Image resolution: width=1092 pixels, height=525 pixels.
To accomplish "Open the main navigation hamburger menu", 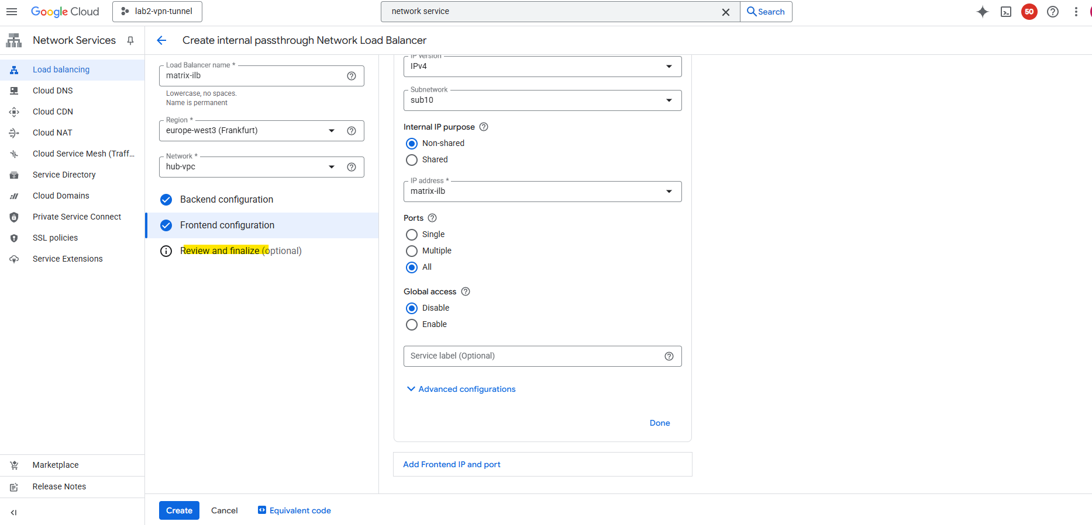I will (12, 12).
